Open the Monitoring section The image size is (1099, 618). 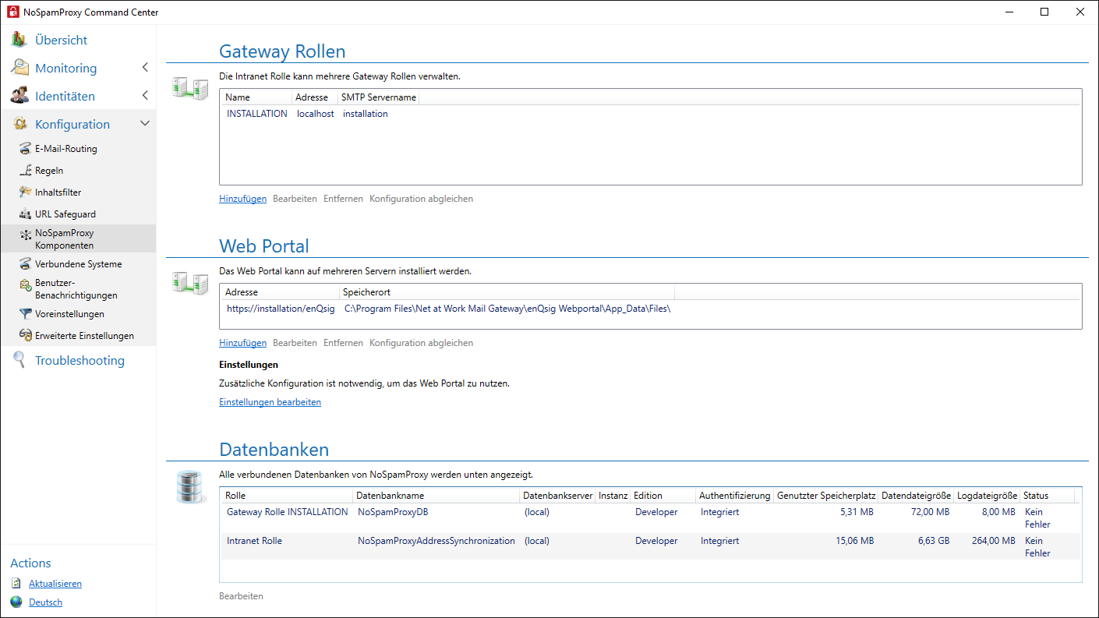(x=66, y=68)
